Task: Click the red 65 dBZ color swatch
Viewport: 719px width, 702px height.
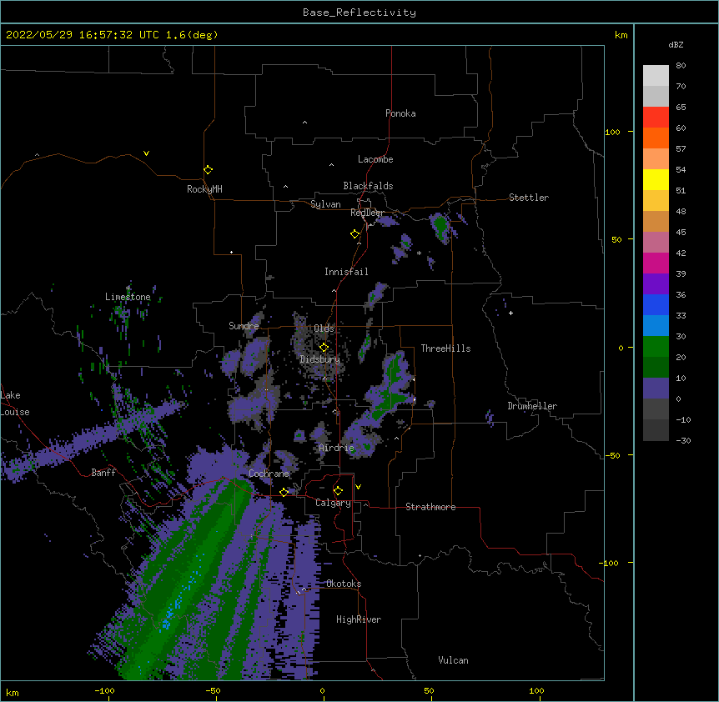Action: pyautogui.click(x=656, y=118)
